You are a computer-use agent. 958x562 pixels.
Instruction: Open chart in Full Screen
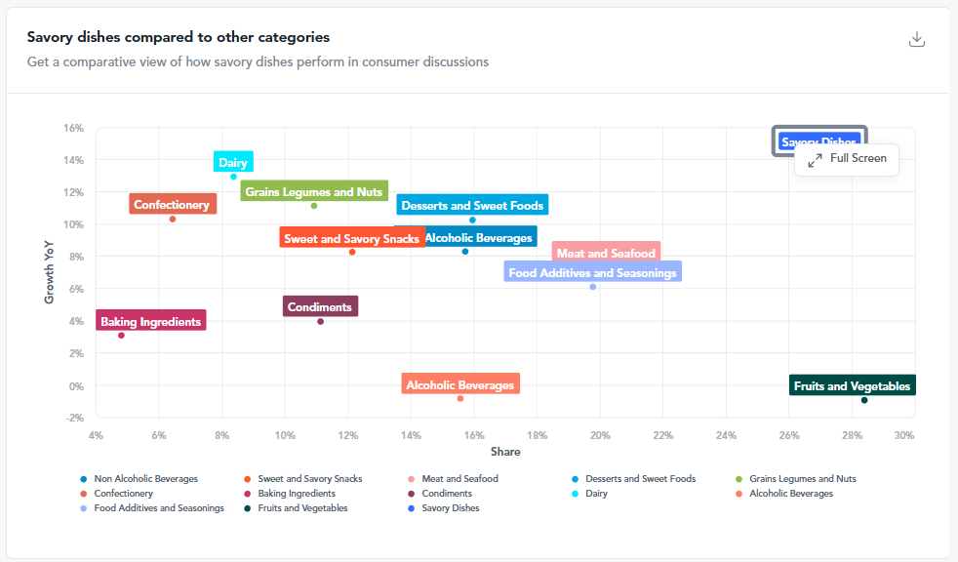[x=847, y=159]
